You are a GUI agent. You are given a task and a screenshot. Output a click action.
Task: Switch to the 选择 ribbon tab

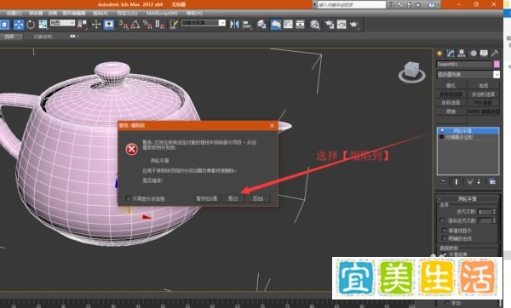point(9,37)
